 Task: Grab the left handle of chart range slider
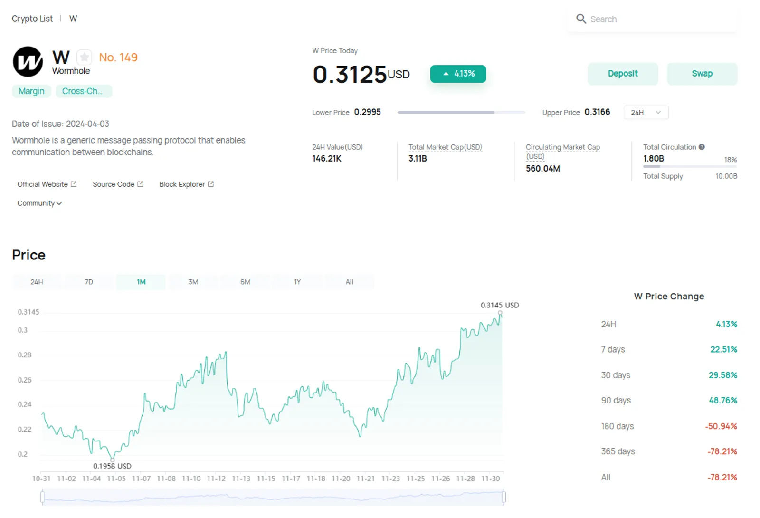[x=43, y=497]
